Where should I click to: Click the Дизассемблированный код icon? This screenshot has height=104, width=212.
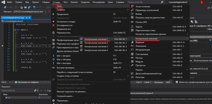[132, 74]
